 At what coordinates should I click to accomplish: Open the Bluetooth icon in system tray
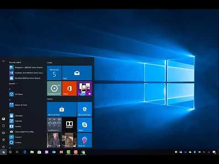(195, 152)
